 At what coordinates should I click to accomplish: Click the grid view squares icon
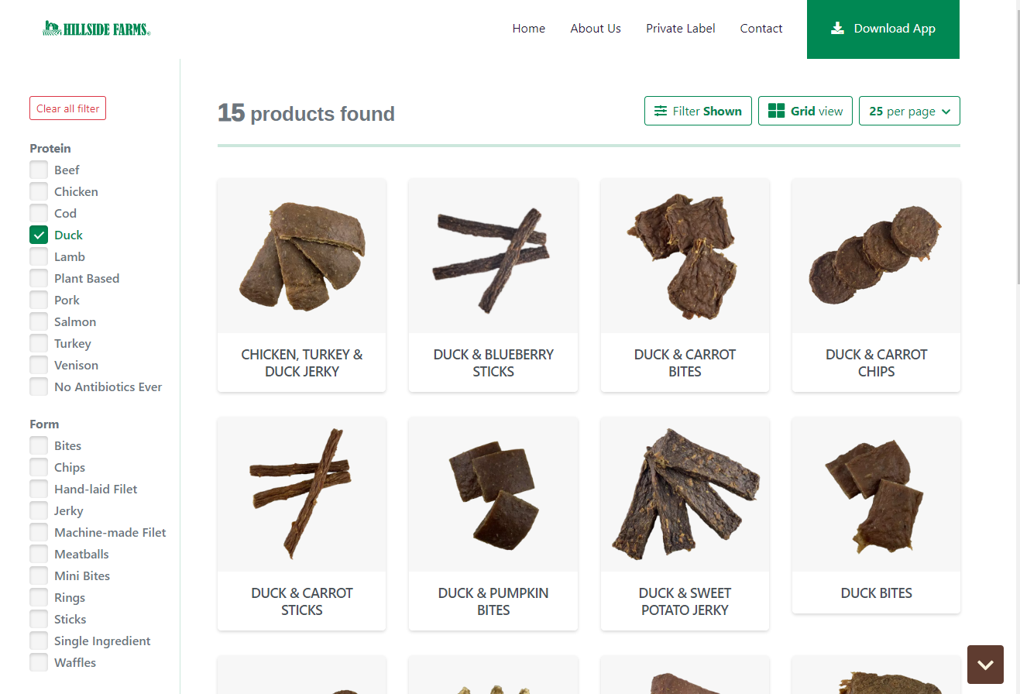tap(776, 111)
